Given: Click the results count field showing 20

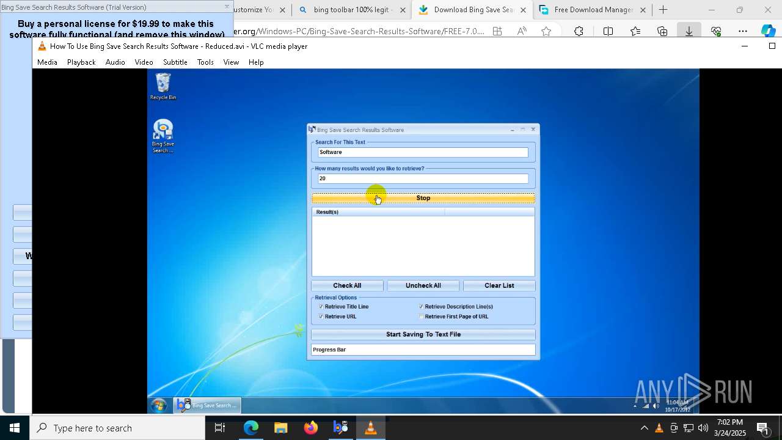Looking at the screenshot, I should tap(423, 178).
